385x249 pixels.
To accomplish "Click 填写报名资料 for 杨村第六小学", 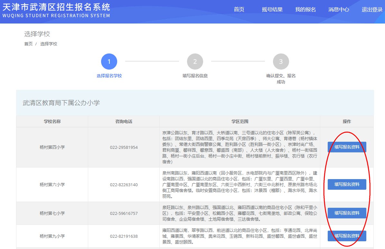I will tap(347, 184).
